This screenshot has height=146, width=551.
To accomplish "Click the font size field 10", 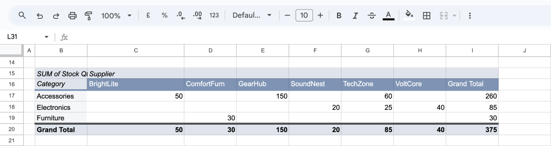I will pyautogui.click(x=304, y=15).
